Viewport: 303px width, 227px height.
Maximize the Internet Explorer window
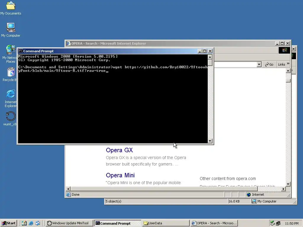pos(282,43)
